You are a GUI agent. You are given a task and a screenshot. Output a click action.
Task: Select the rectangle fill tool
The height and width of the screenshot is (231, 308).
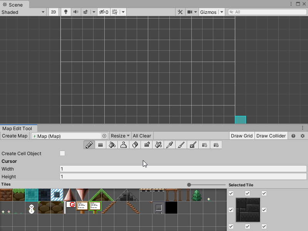tap(100, 145)
